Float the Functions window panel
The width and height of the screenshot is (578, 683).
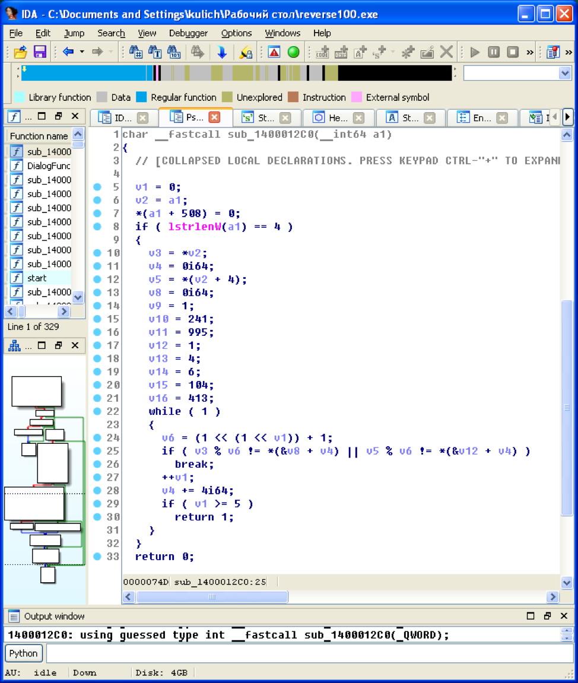58,116
